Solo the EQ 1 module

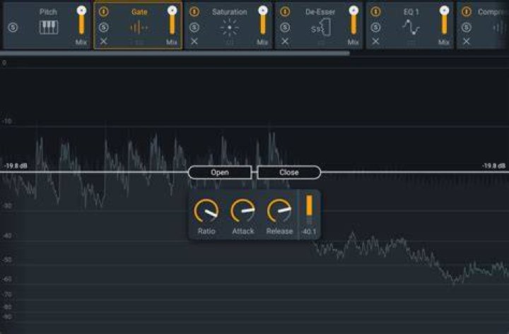tap(375, 28)
